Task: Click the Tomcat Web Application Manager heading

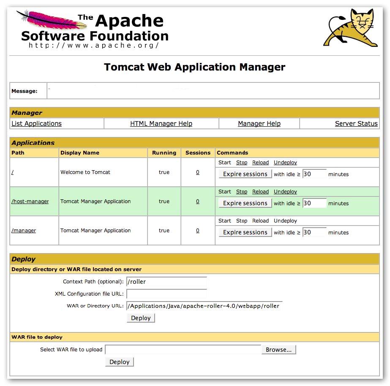Action: pos(195,67)
